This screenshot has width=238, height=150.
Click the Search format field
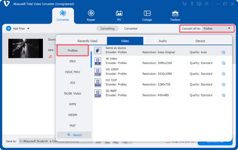pos(74,135)
